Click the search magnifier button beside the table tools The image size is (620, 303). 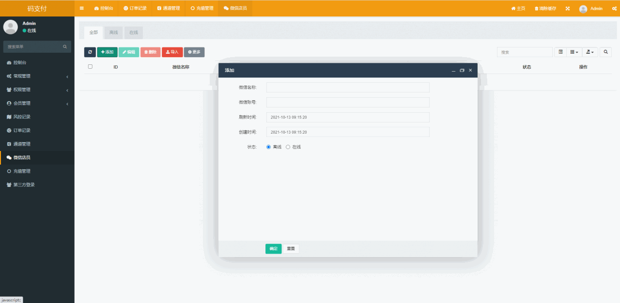(x=605, y=52)
